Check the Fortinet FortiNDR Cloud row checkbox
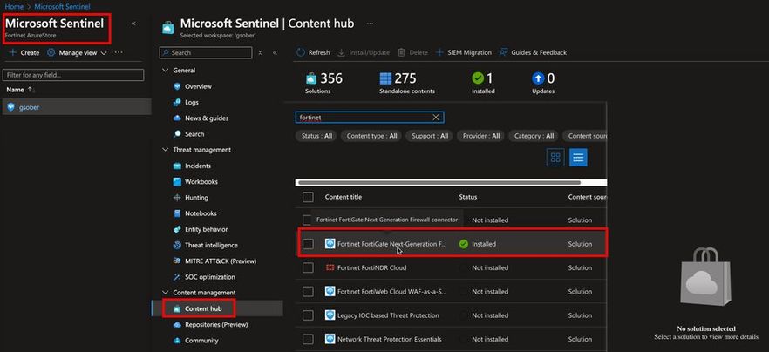This screenshot has height=352, width=769. tap(307, 267)
